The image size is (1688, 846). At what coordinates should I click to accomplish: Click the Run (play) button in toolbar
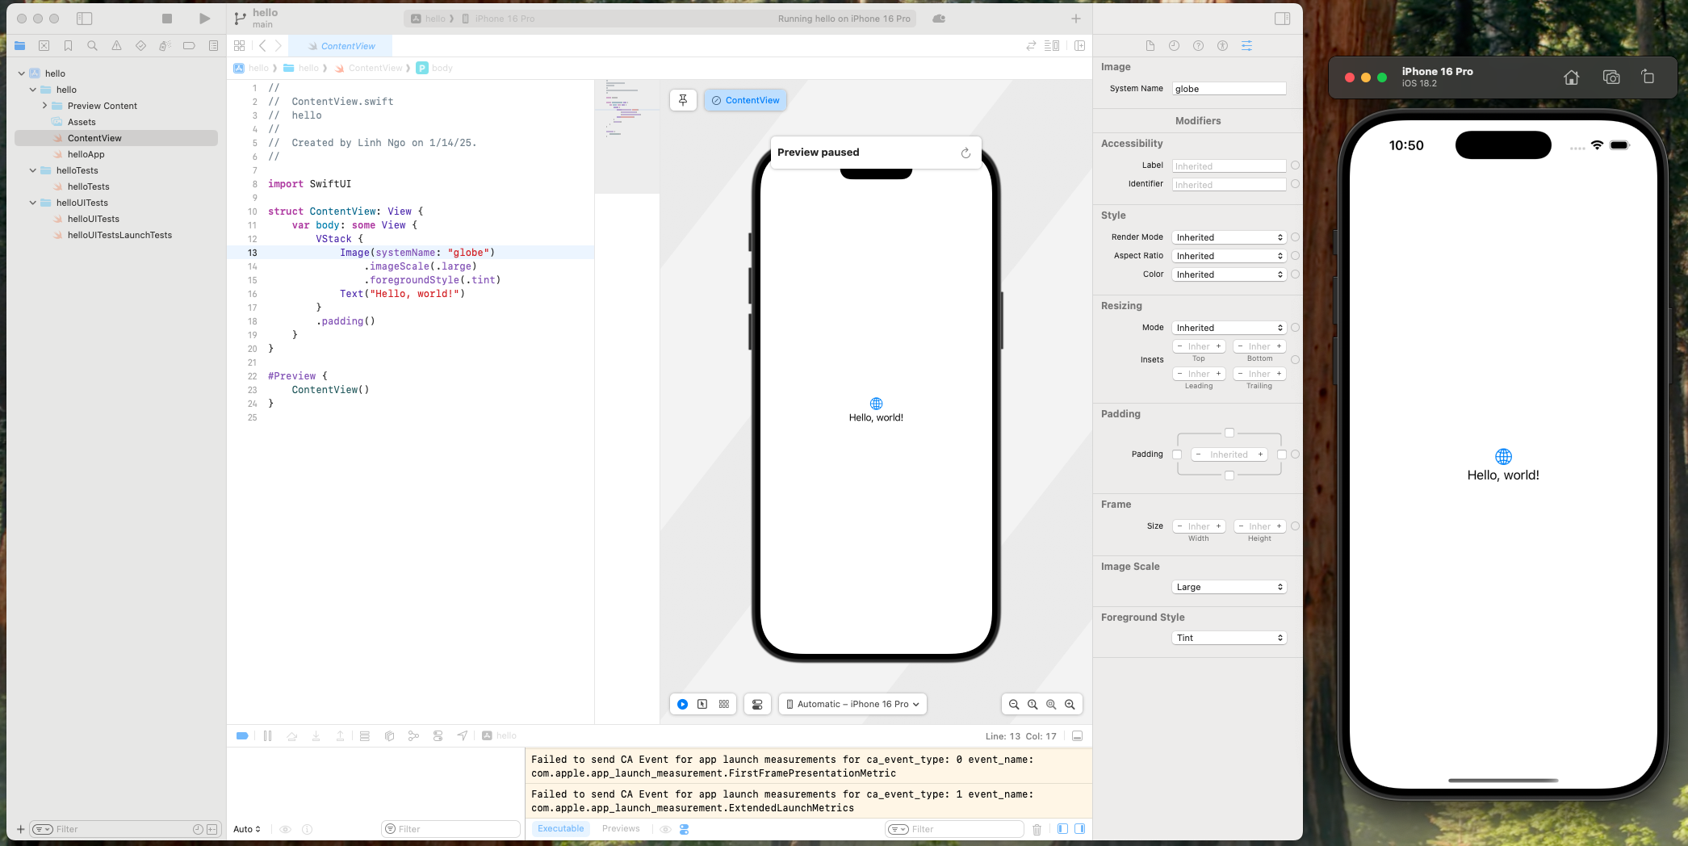pos(204,19)
